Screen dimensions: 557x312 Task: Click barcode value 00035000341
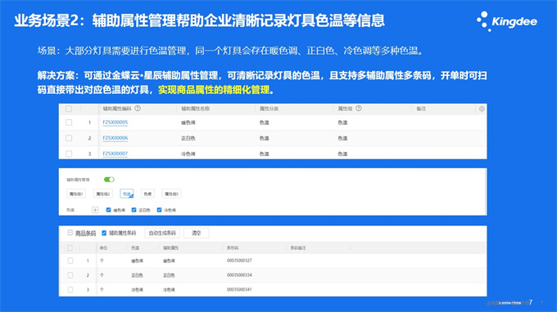(239, 289)
